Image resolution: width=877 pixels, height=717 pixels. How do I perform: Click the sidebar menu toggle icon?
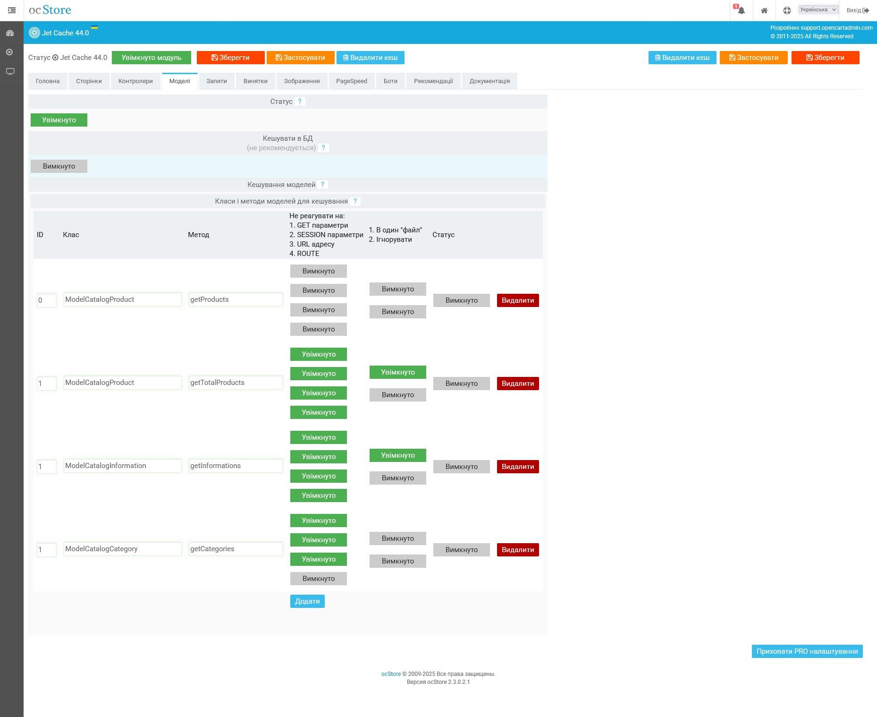12,10
